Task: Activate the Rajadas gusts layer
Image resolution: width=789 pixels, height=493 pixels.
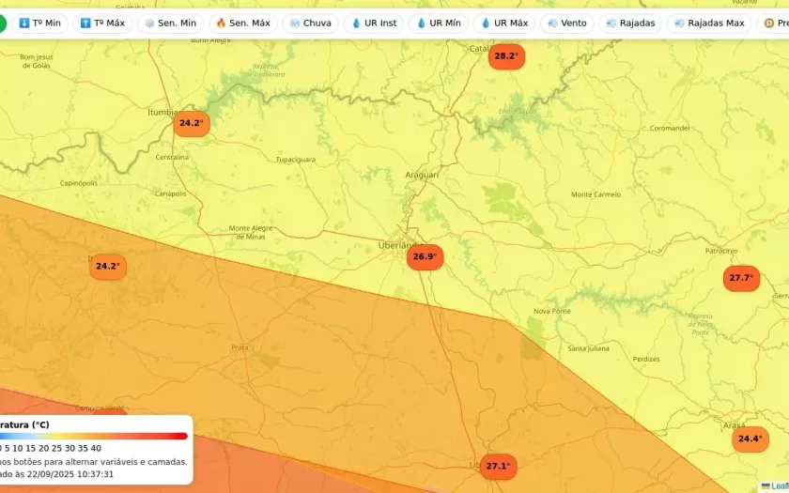Action: coord(630,23)
